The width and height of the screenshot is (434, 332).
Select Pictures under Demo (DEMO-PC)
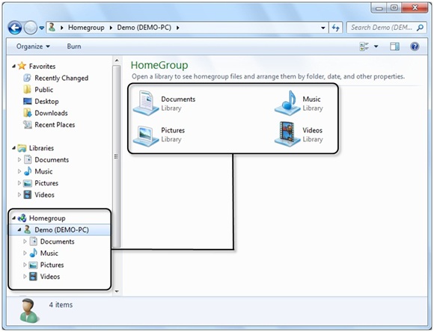click(x=52, y=265)
